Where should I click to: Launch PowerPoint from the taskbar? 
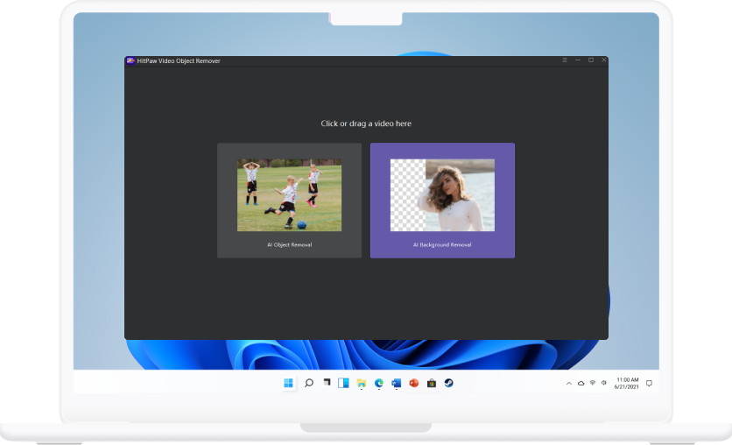click(x=413, y=383)
